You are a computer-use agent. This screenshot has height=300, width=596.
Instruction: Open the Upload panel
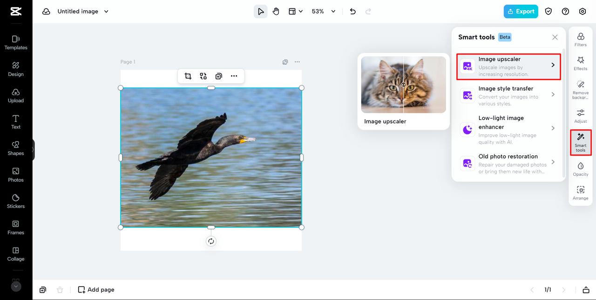tap(16, 95)
